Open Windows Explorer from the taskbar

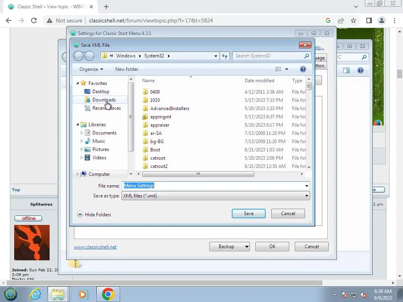58,294
